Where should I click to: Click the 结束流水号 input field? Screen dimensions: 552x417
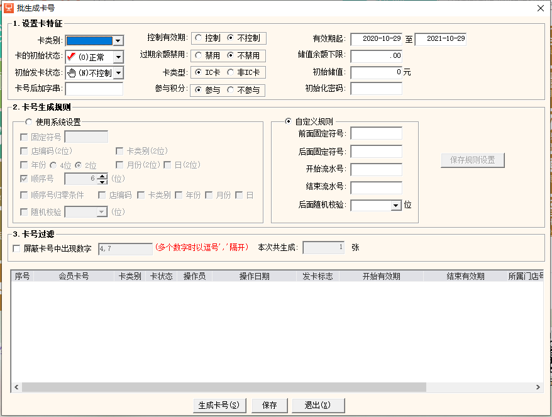(377, 187)
